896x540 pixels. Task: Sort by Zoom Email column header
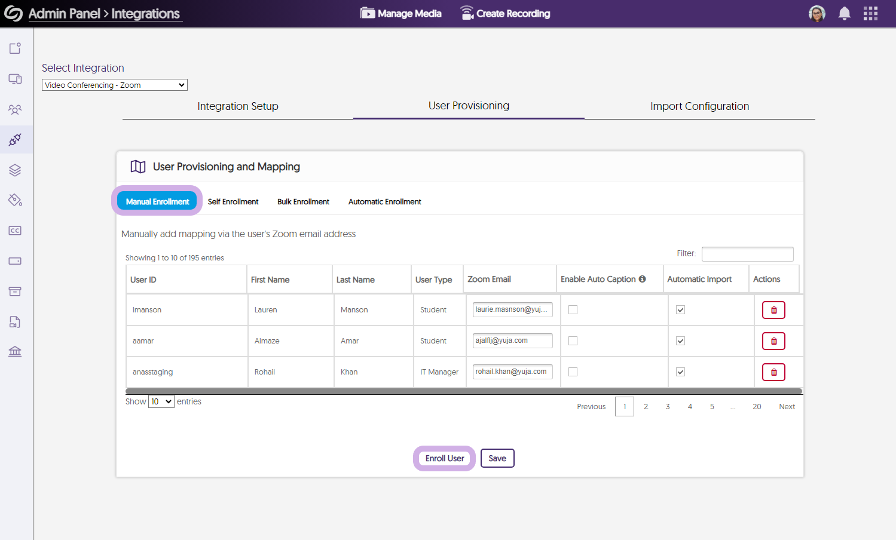point(510,280)
